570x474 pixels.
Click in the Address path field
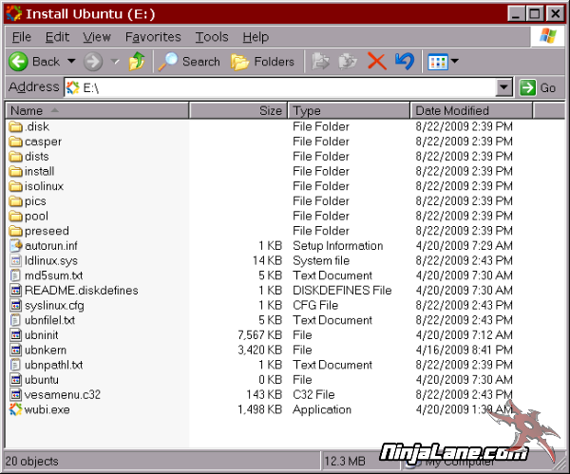(x=280, y=87)
